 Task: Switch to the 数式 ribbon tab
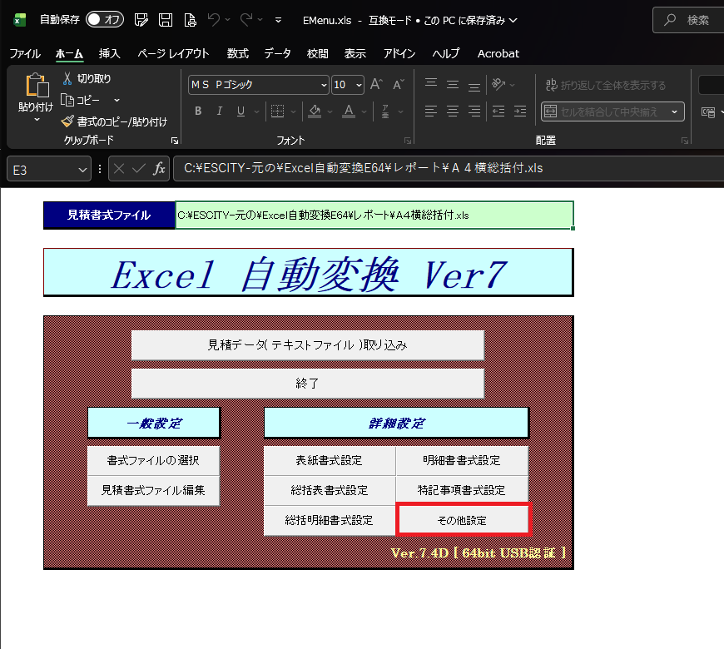(x=237, y=53)
